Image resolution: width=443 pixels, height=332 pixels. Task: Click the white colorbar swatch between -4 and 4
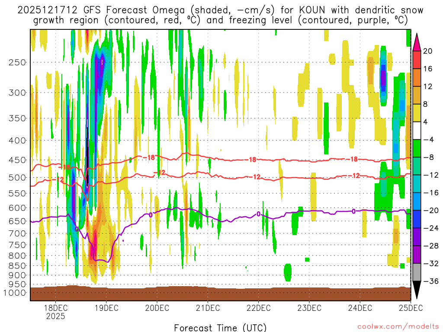(x=417, y=131)
